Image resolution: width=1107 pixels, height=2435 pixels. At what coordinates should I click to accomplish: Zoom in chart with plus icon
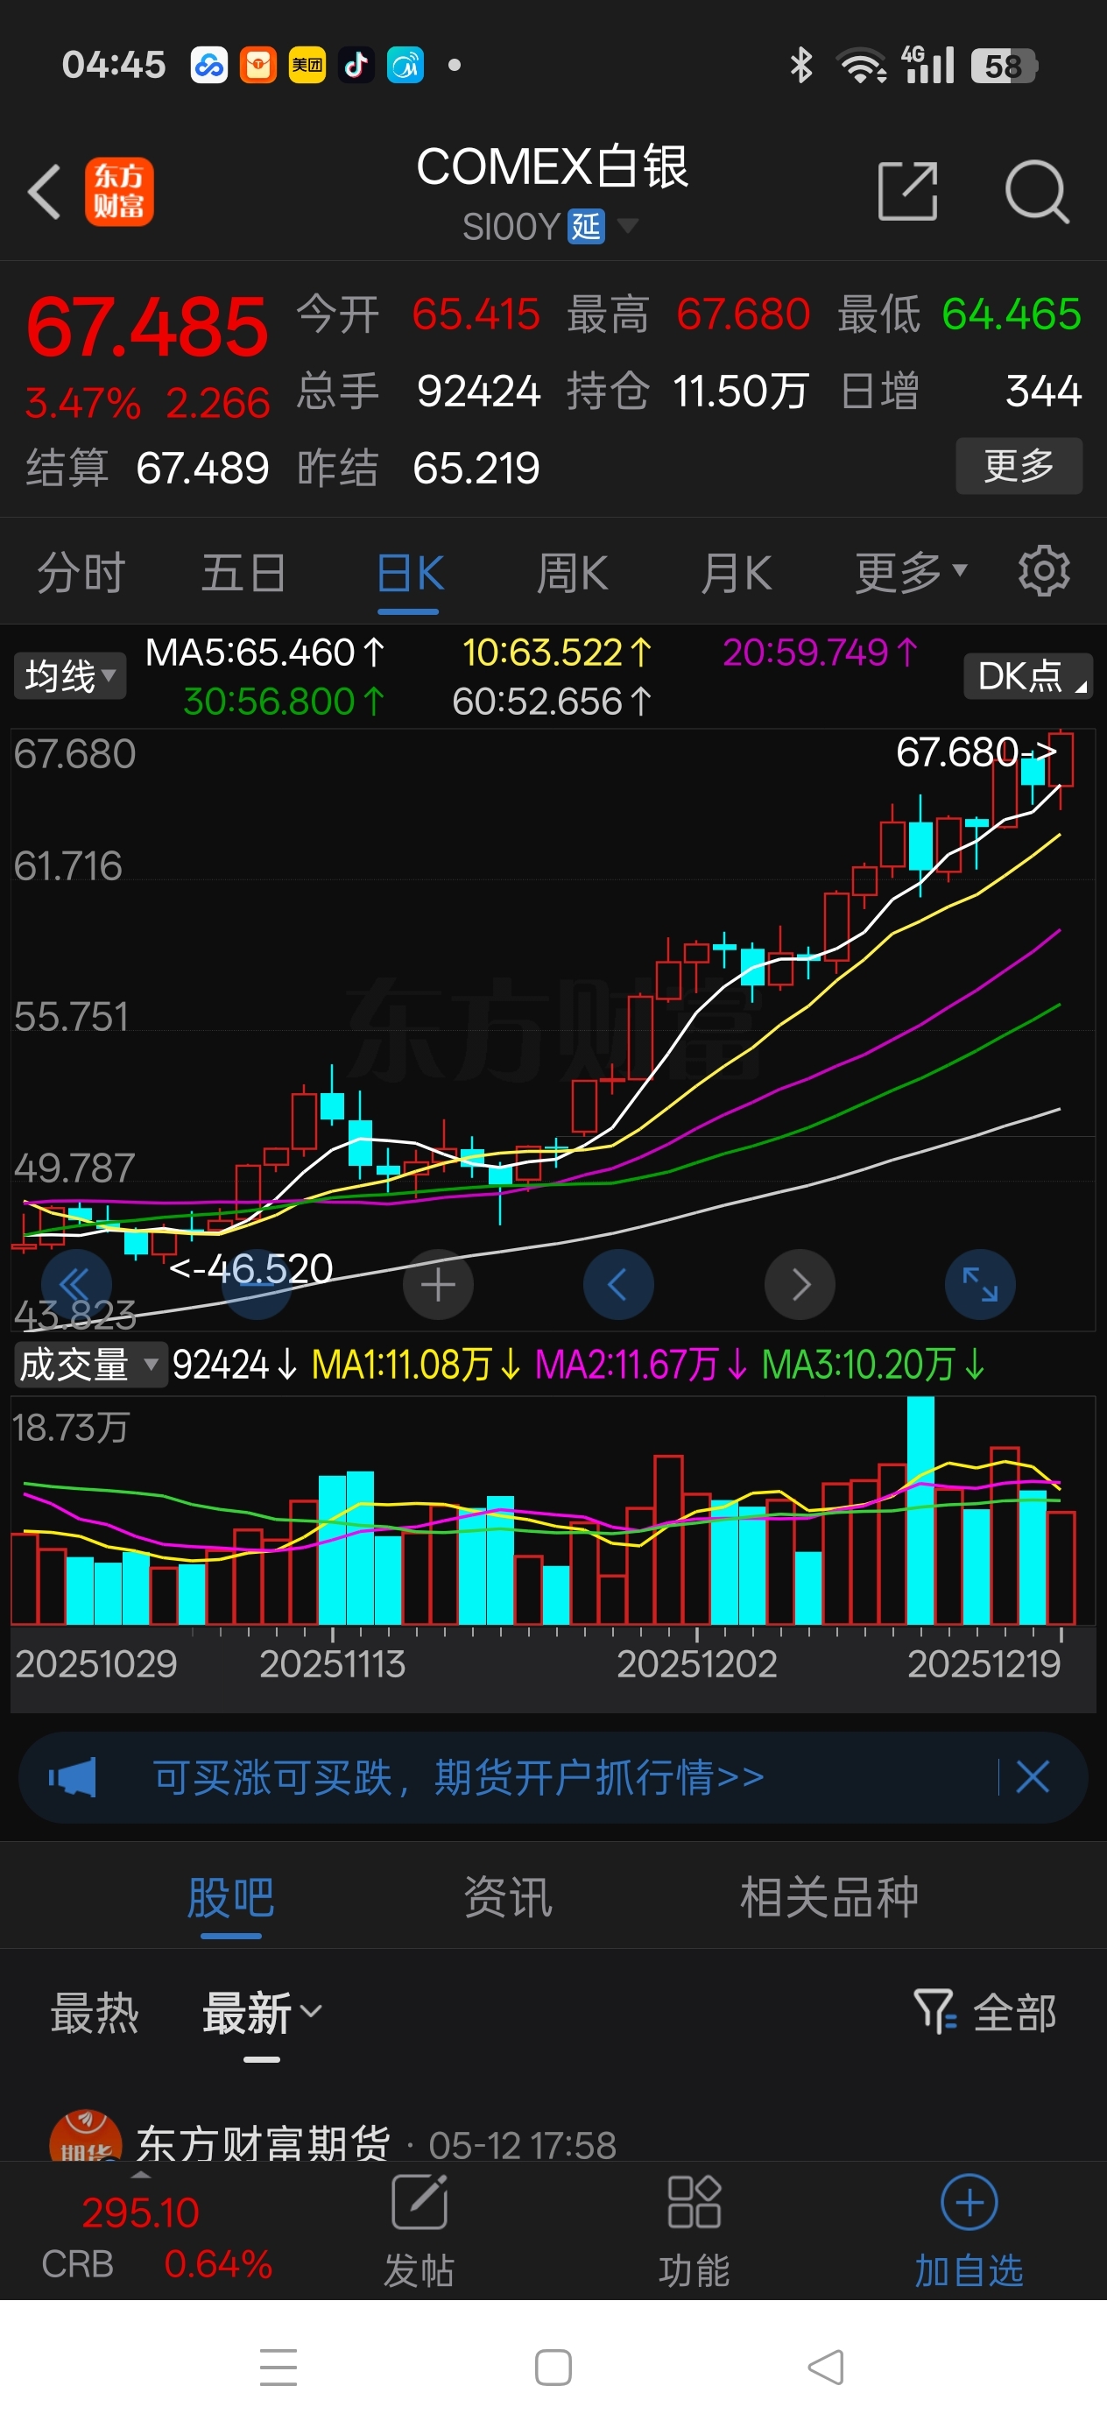[438, 1285]
